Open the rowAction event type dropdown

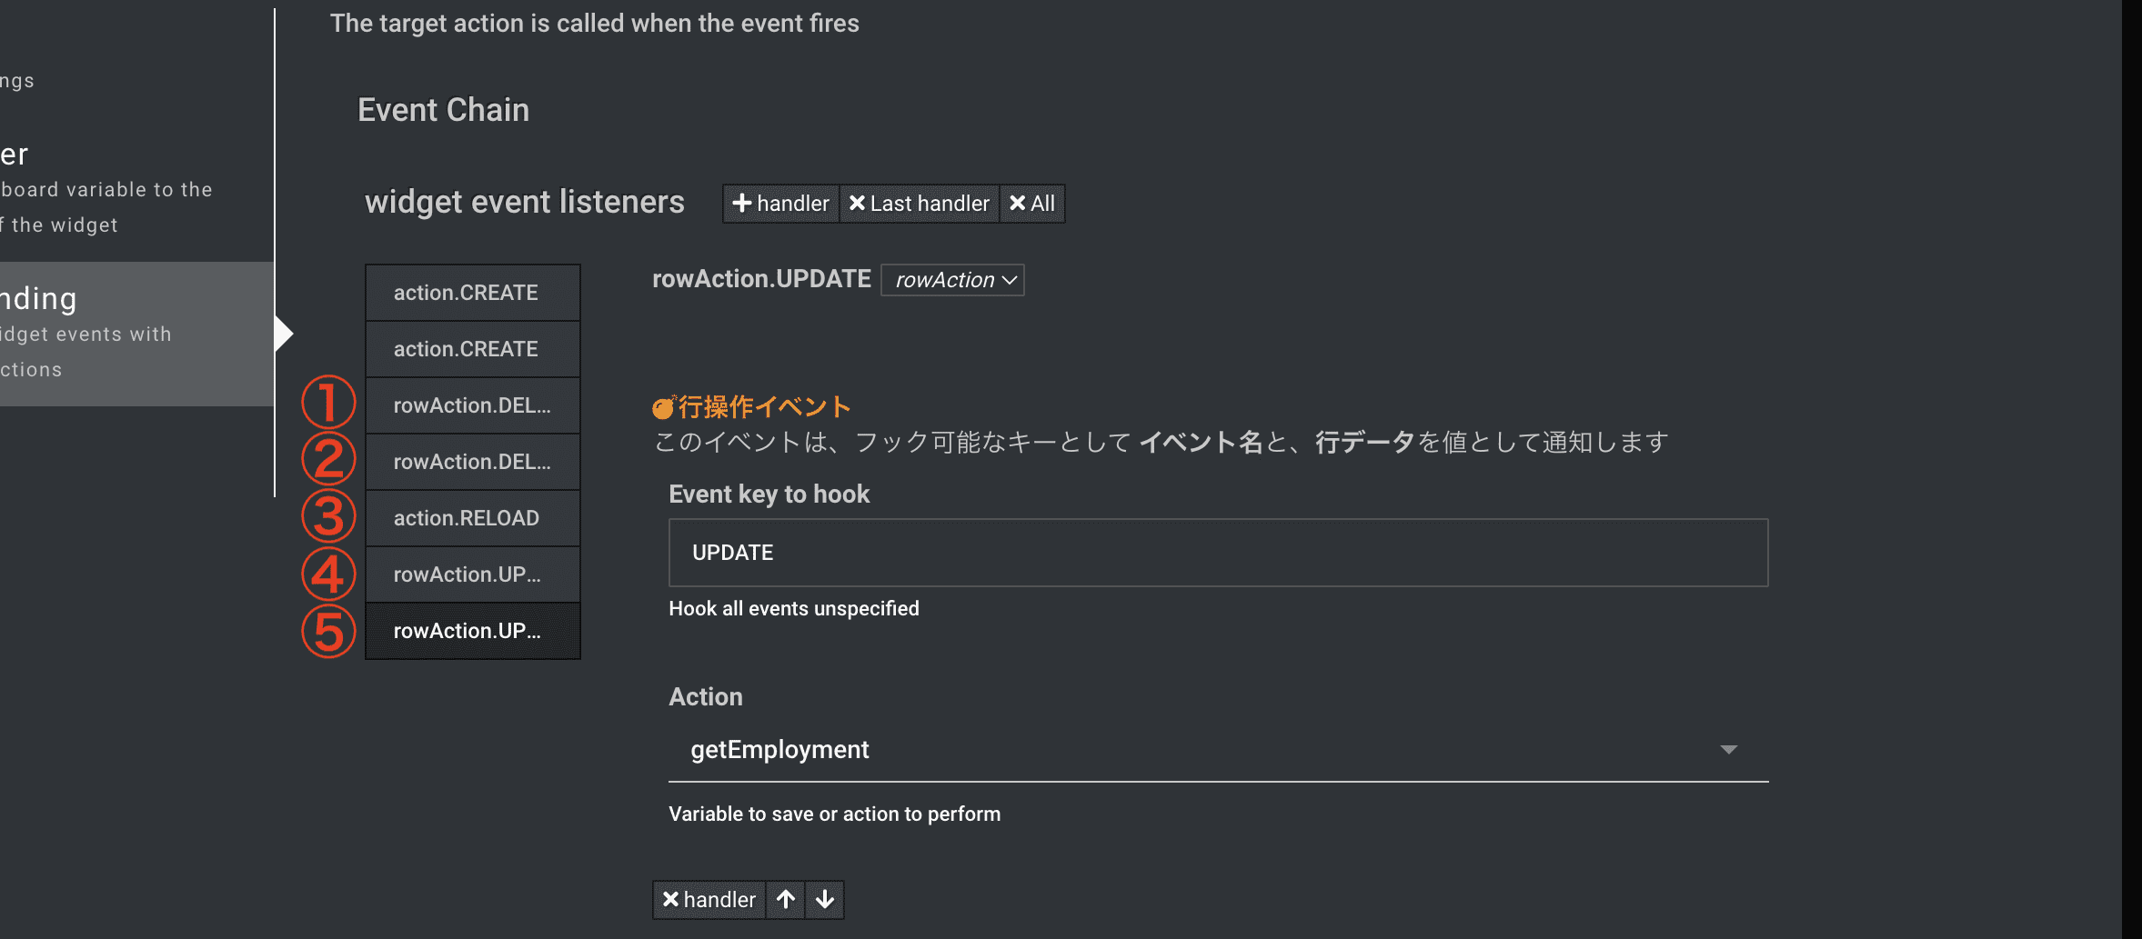point(952,280)
